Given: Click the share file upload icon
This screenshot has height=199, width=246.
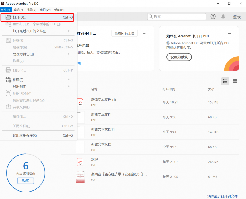Looking at the screenshot, I should (x=8, y=107).
